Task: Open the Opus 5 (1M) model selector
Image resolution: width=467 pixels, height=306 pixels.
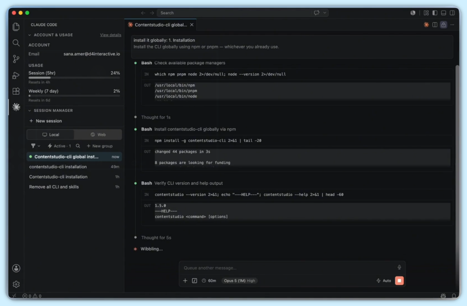Action: [x=239, y=280]
